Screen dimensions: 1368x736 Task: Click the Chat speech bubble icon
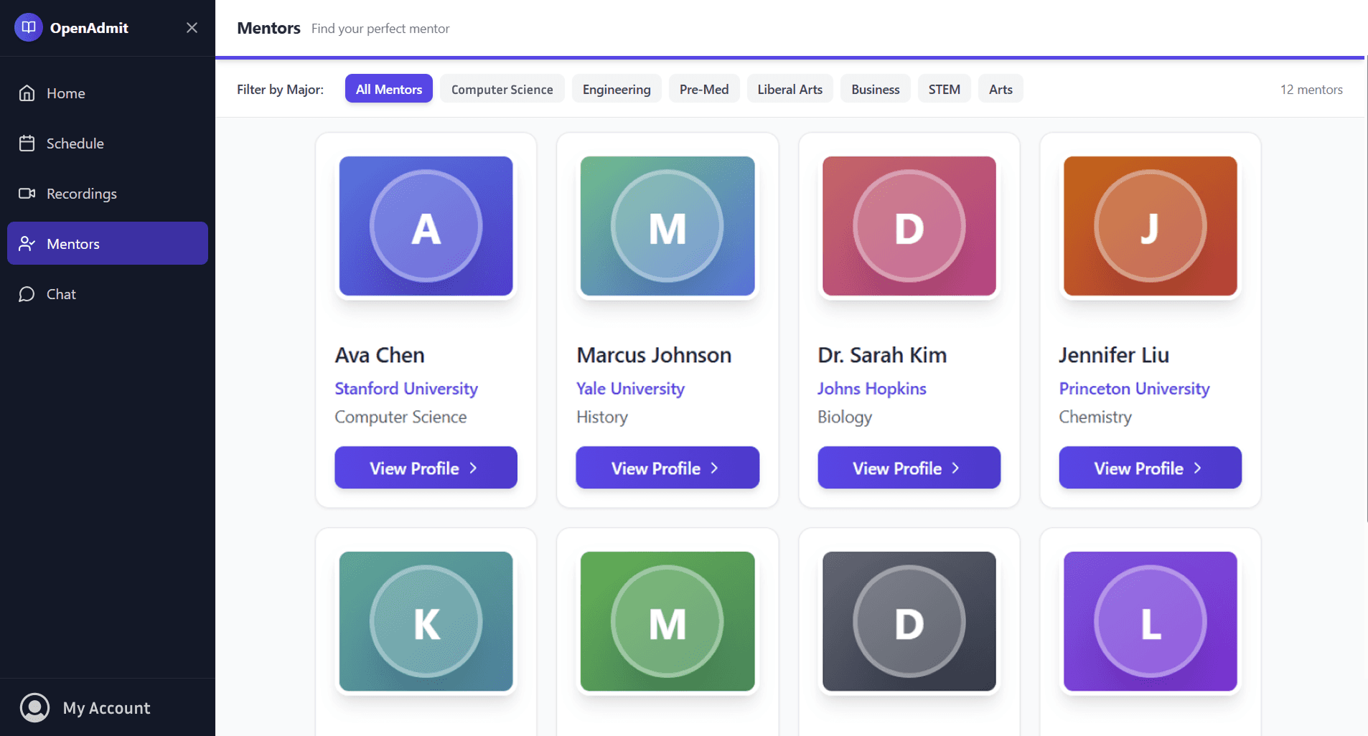point(27,294)
